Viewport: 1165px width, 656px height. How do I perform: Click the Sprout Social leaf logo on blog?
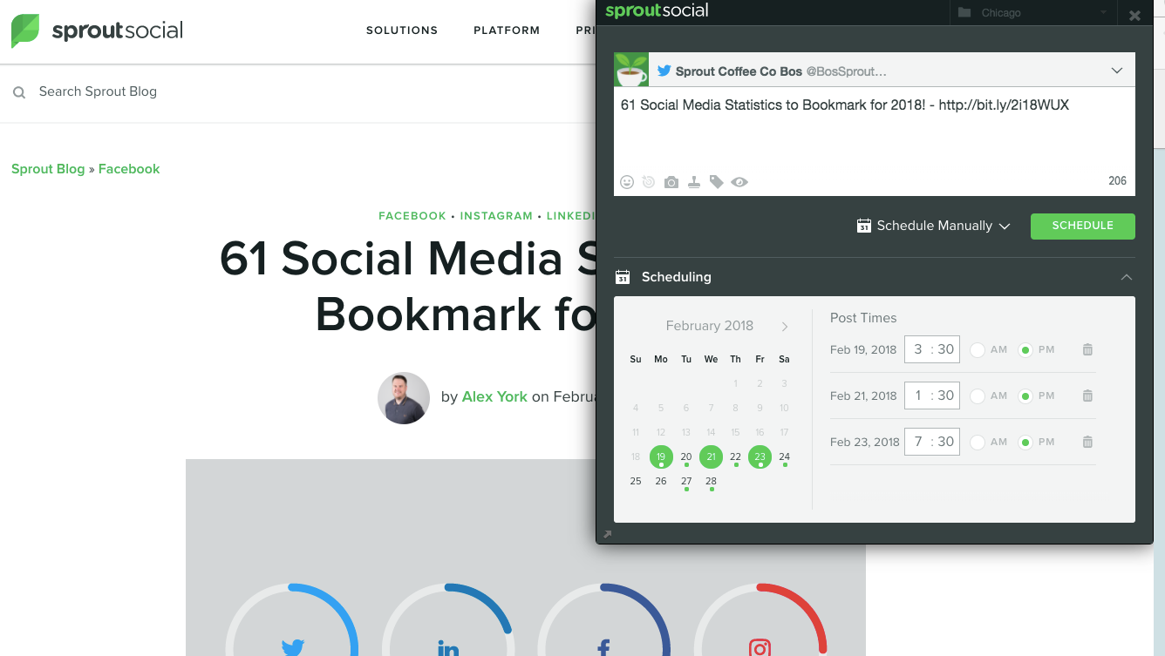(25, 30)
